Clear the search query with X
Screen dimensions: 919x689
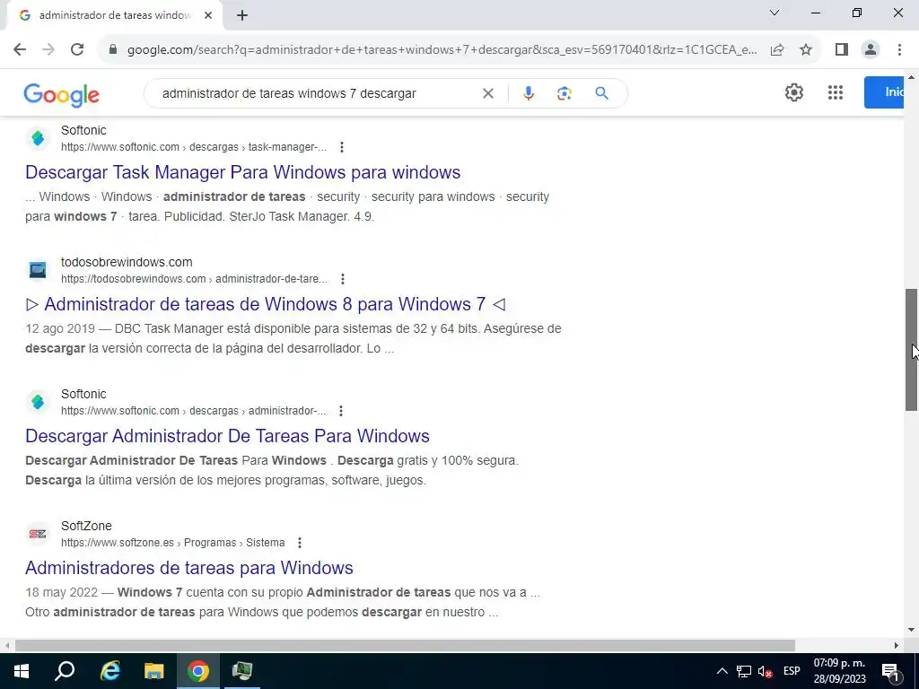coord(487,93)
